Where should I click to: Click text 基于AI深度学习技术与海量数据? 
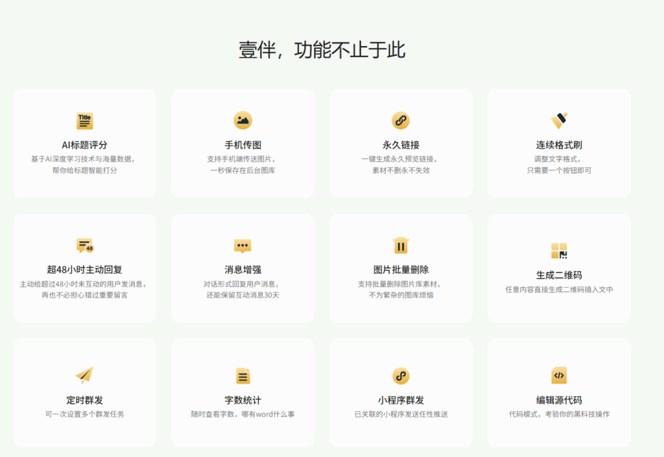tap(81, 159)
